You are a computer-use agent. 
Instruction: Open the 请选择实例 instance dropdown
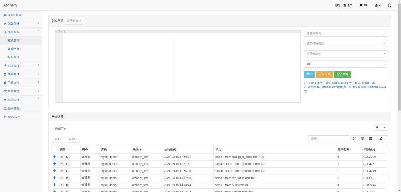pyautogui.click(x=345, y=33)
